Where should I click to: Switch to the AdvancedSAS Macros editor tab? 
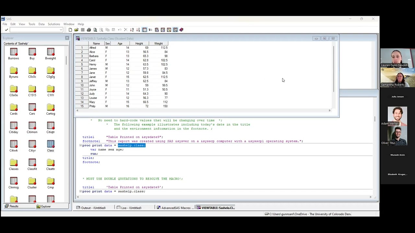[176, 208]
